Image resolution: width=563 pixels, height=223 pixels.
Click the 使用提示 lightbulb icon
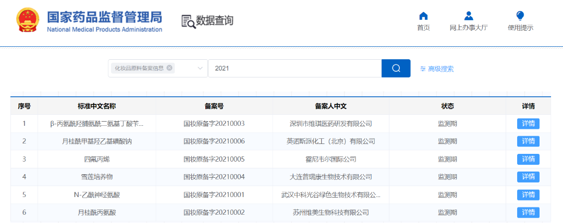(520, 16)
